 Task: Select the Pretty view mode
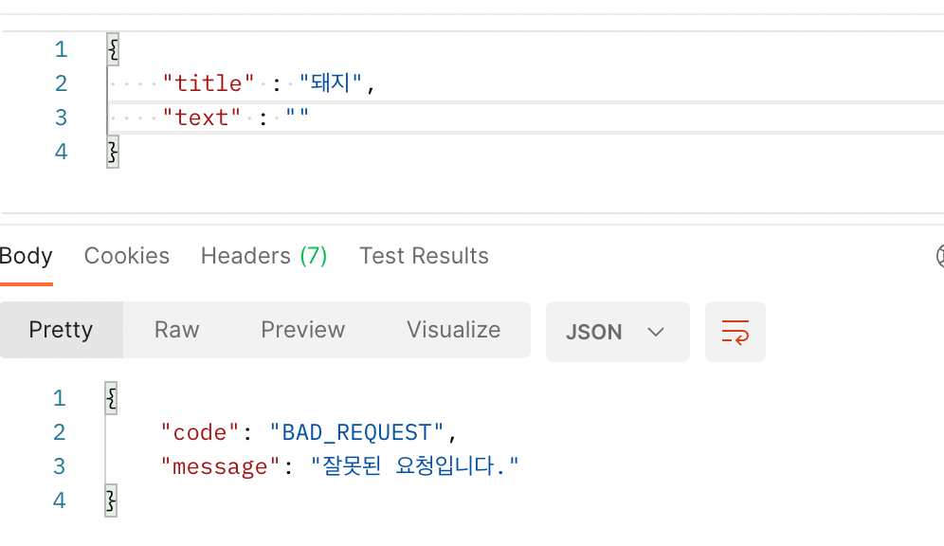61,330
